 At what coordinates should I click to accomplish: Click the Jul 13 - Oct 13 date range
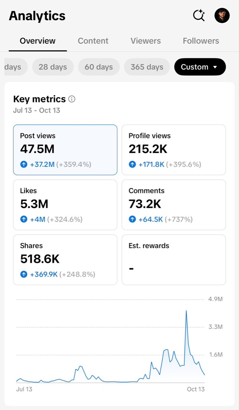pyautogui.click(x=36, y=110)
